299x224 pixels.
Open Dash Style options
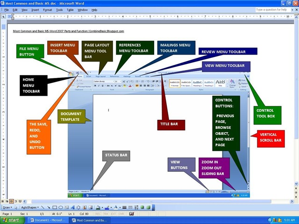[x=130, y=207]
